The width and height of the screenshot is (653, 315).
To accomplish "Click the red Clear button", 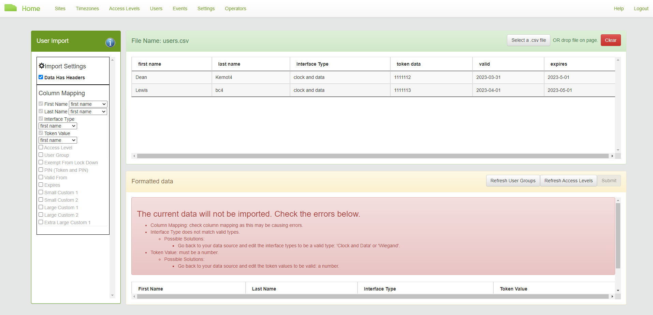I will (610, 40).
